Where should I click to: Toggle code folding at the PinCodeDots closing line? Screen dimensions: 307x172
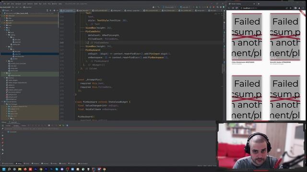75,43
